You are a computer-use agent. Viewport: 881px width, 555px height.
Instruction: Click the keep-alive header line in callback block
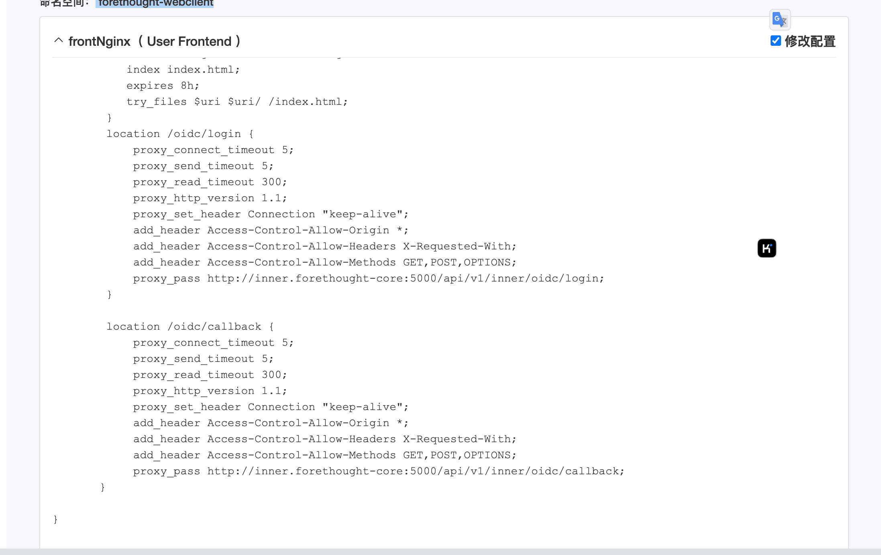point(271,407)
